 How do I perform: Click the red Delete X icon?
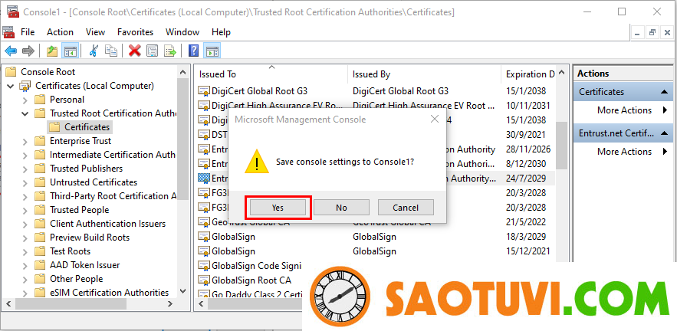pyautogui.click(x=135, y=51)
